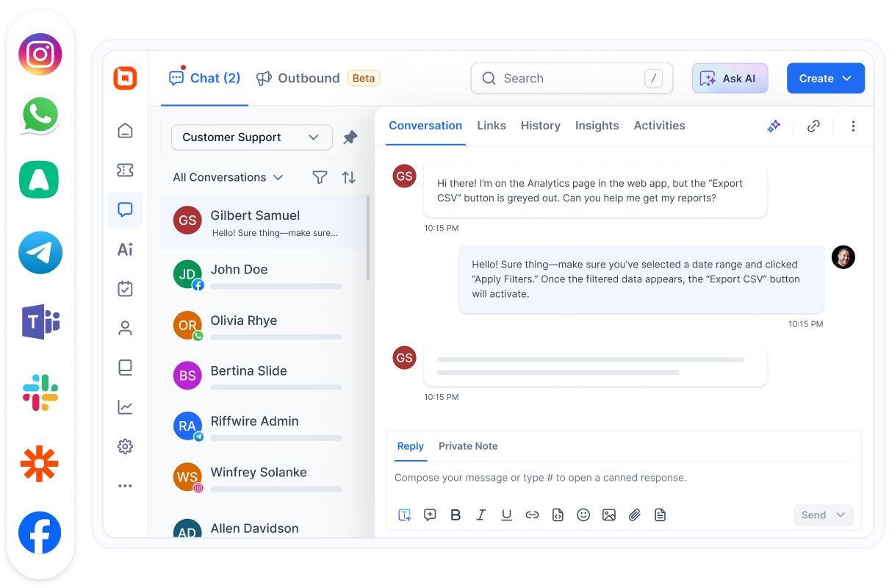
Task: Click the pin icon beside Customer Support
Action: coord(350,137)
